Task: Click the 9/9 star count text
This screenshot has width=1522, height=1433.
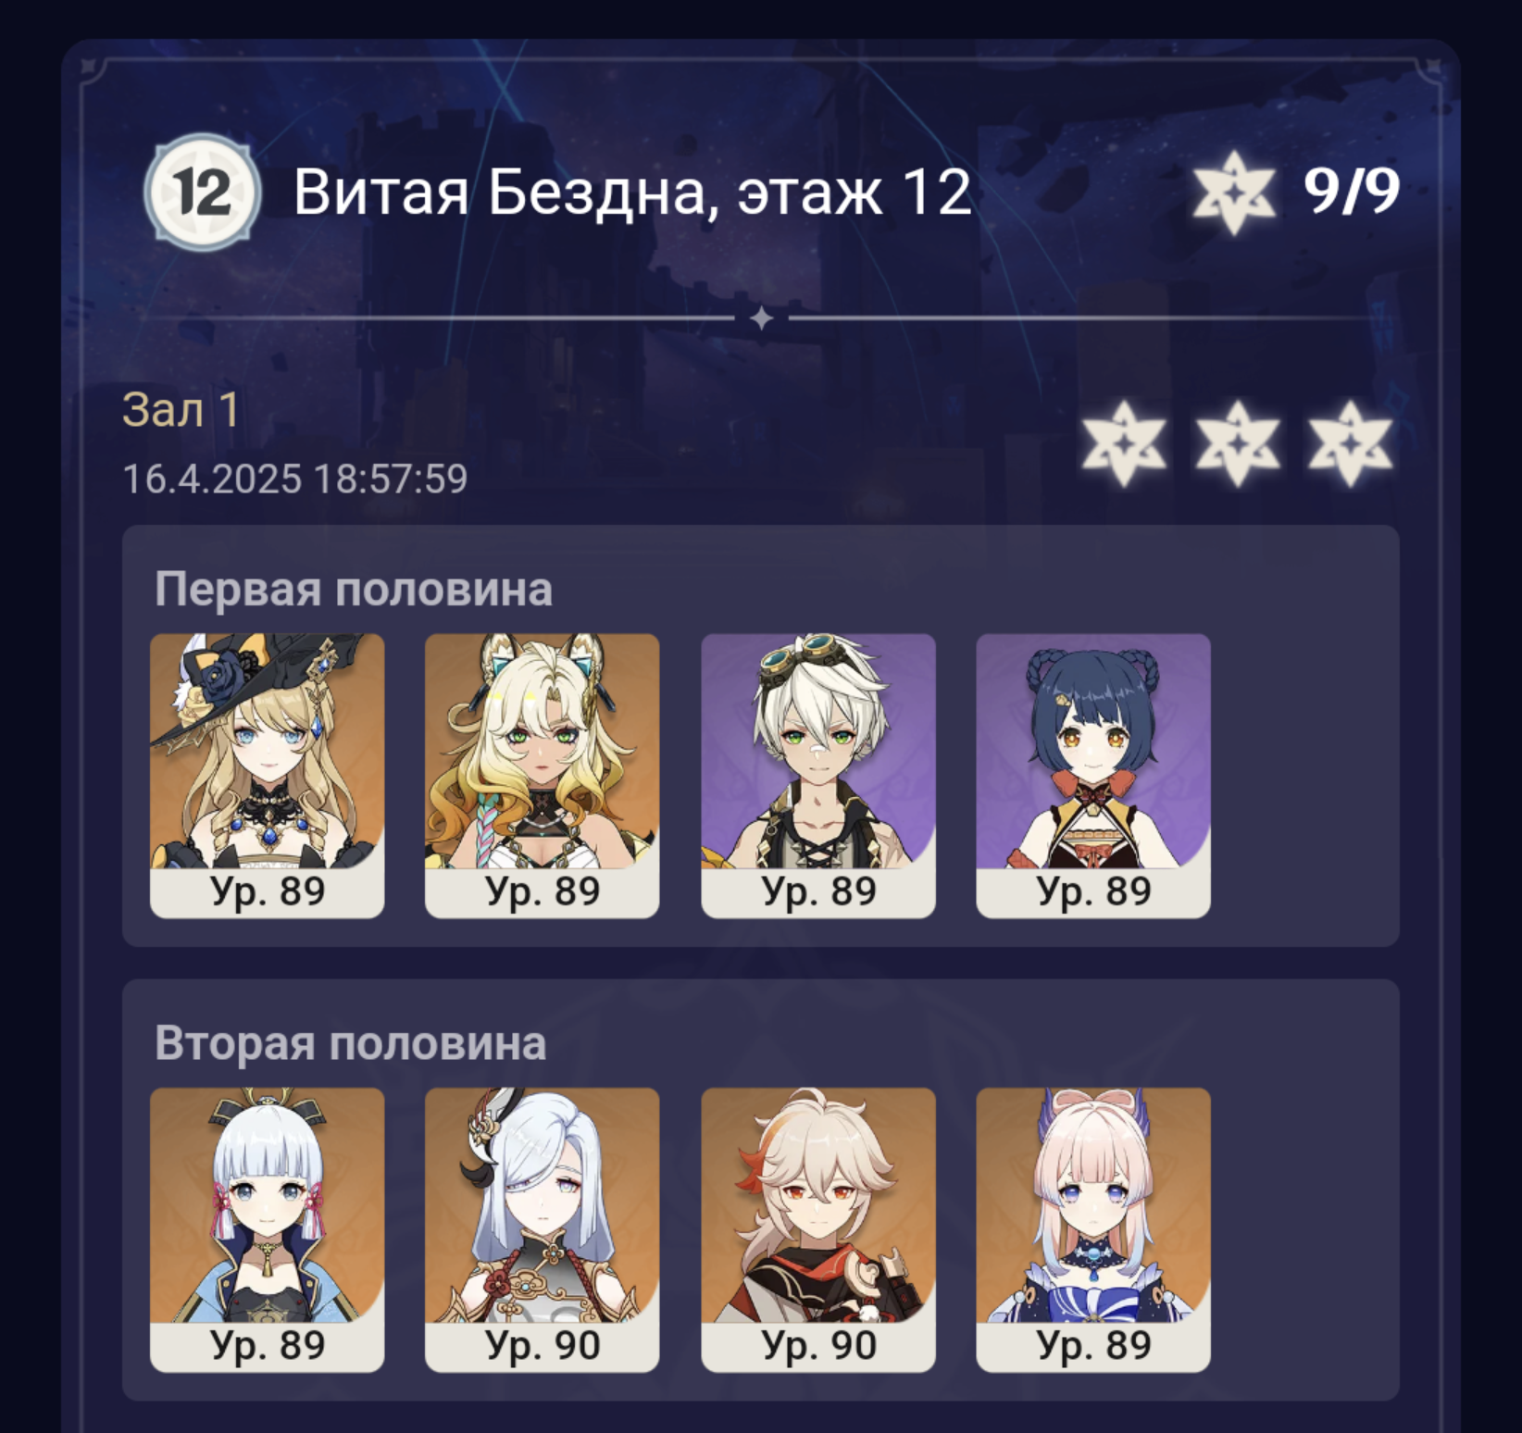Action: [x=1351, y=191]
